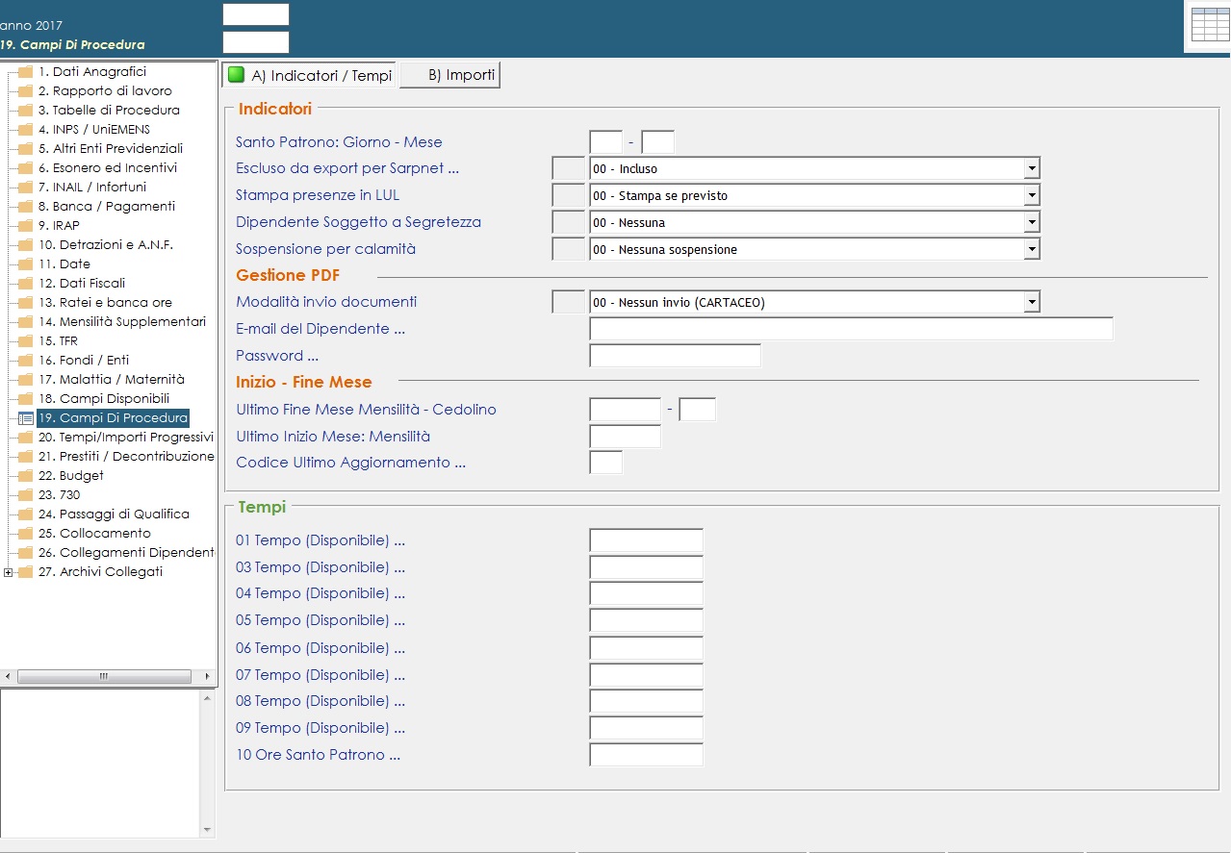Image resolution: width=1231 pixels, height=853 pixels.
Task: Click the folder icon beside Budget
Action: click(x=26, y=476)
